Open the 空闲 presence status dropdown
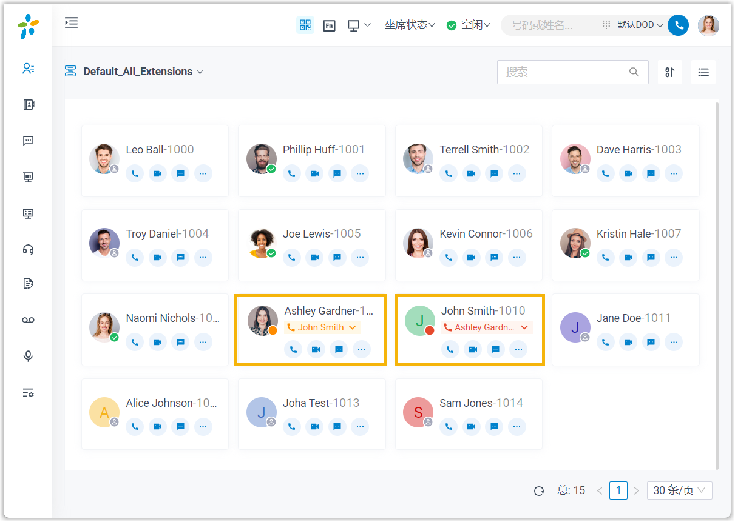 click(x=469, y=25)
